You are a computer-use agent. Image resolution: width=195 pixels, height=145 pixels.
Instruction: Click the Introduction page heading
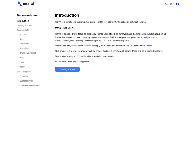click(x=67, y=15)
